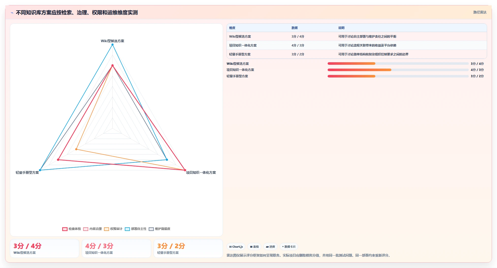This screenshot has height=268, width=497.
Task: Click description about 流程关联带来的收益及平台依赖
Action: point(367,45)
